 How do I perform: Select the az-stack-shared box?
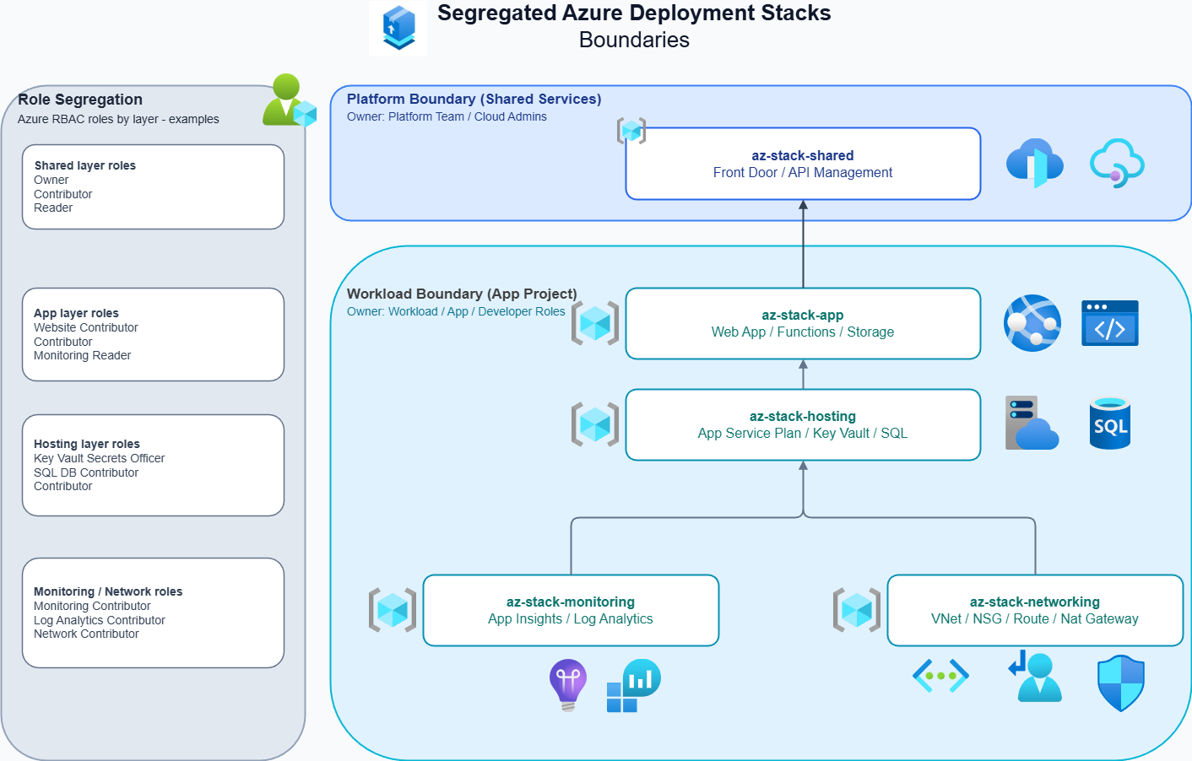tap(802, 164)
